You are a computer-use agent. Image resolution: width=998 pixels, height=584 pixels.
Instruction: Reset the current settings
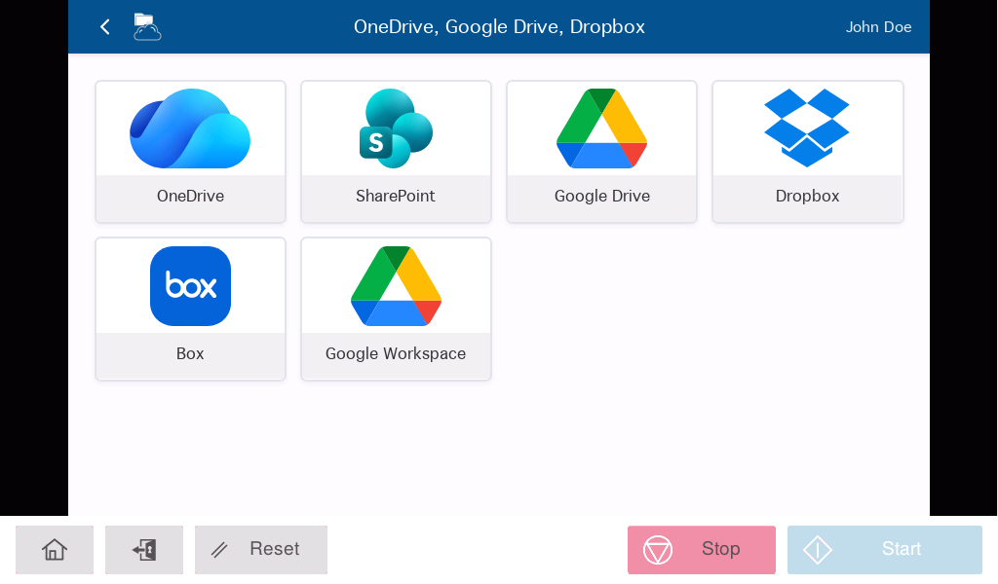pyautogui.click(x=261, y=550)
